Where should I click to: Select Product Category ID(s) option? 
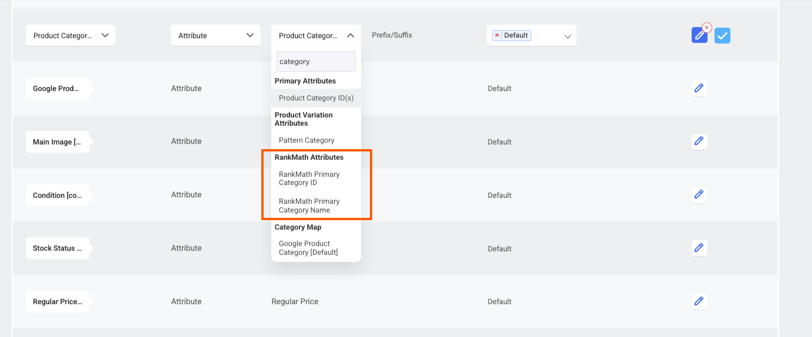(316, 98)
